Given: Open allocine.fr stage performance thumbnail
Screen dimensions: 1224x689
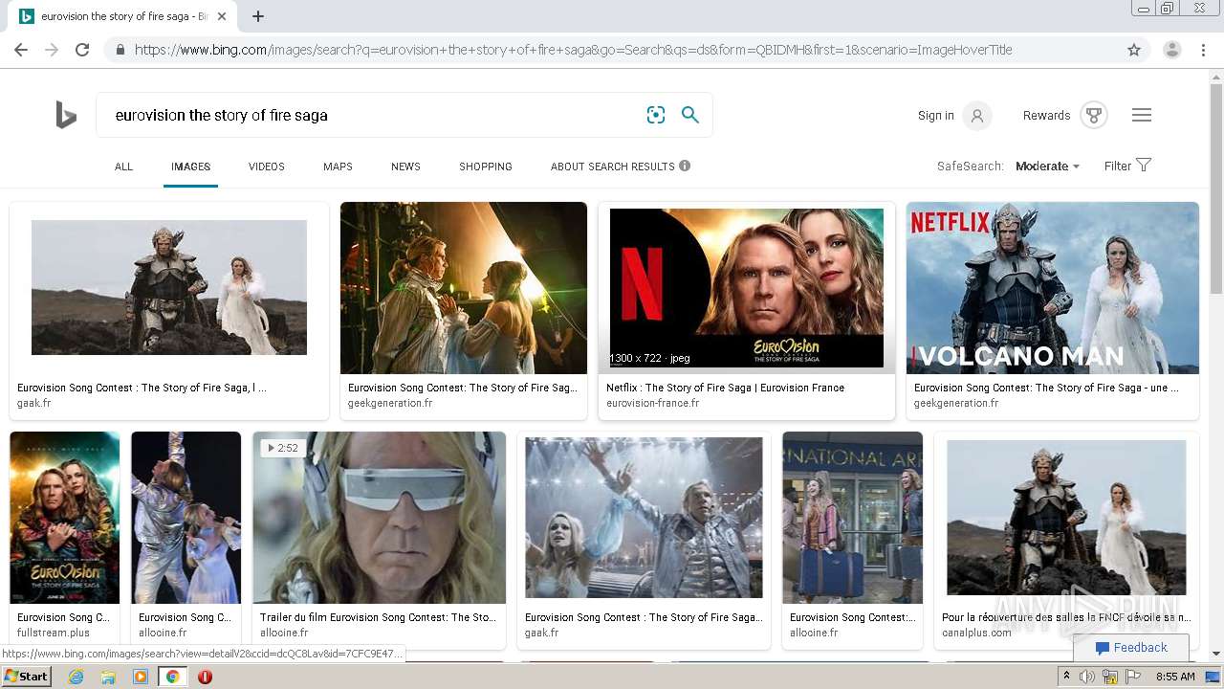Looking at the screenshot, I should coord(186,518).
